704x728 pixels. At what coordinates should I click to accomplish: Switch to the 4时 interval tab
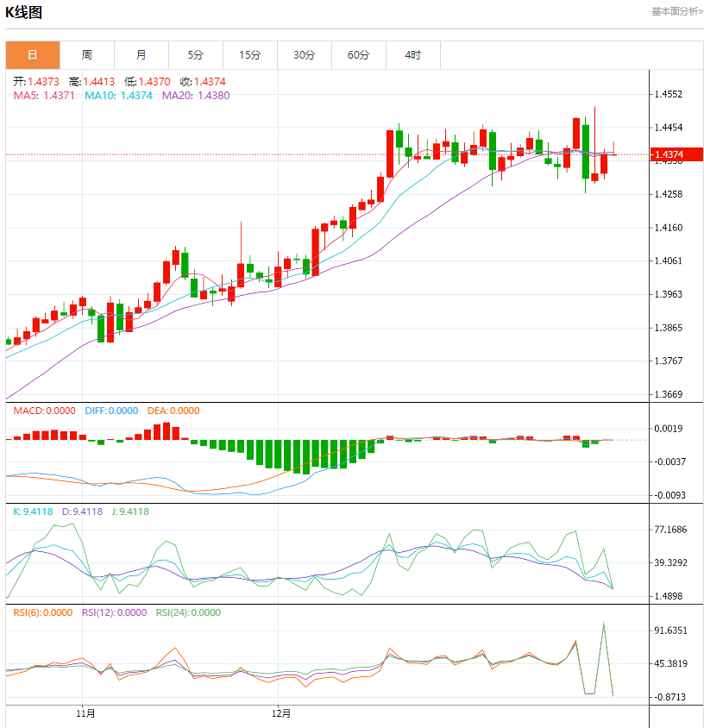click(x=413, y=55)
